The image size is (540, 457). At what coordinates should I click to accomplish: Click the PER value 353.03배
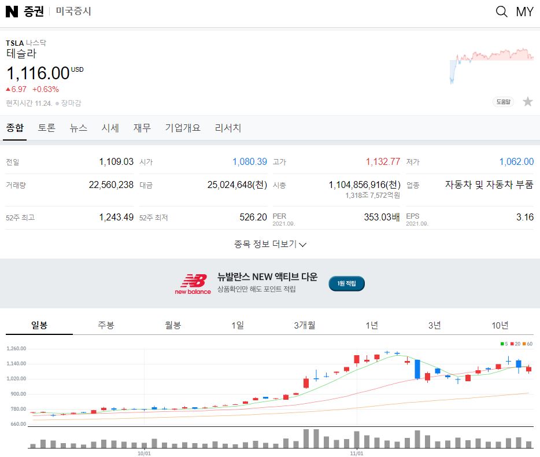point(382,217)
